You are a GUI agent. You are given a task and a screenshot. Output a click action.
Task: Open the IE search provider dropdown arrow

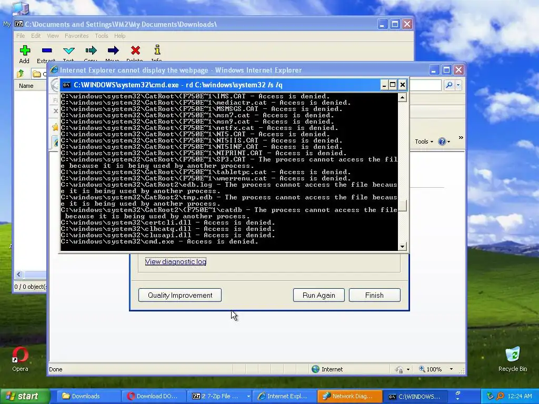(x=458, y=85)
